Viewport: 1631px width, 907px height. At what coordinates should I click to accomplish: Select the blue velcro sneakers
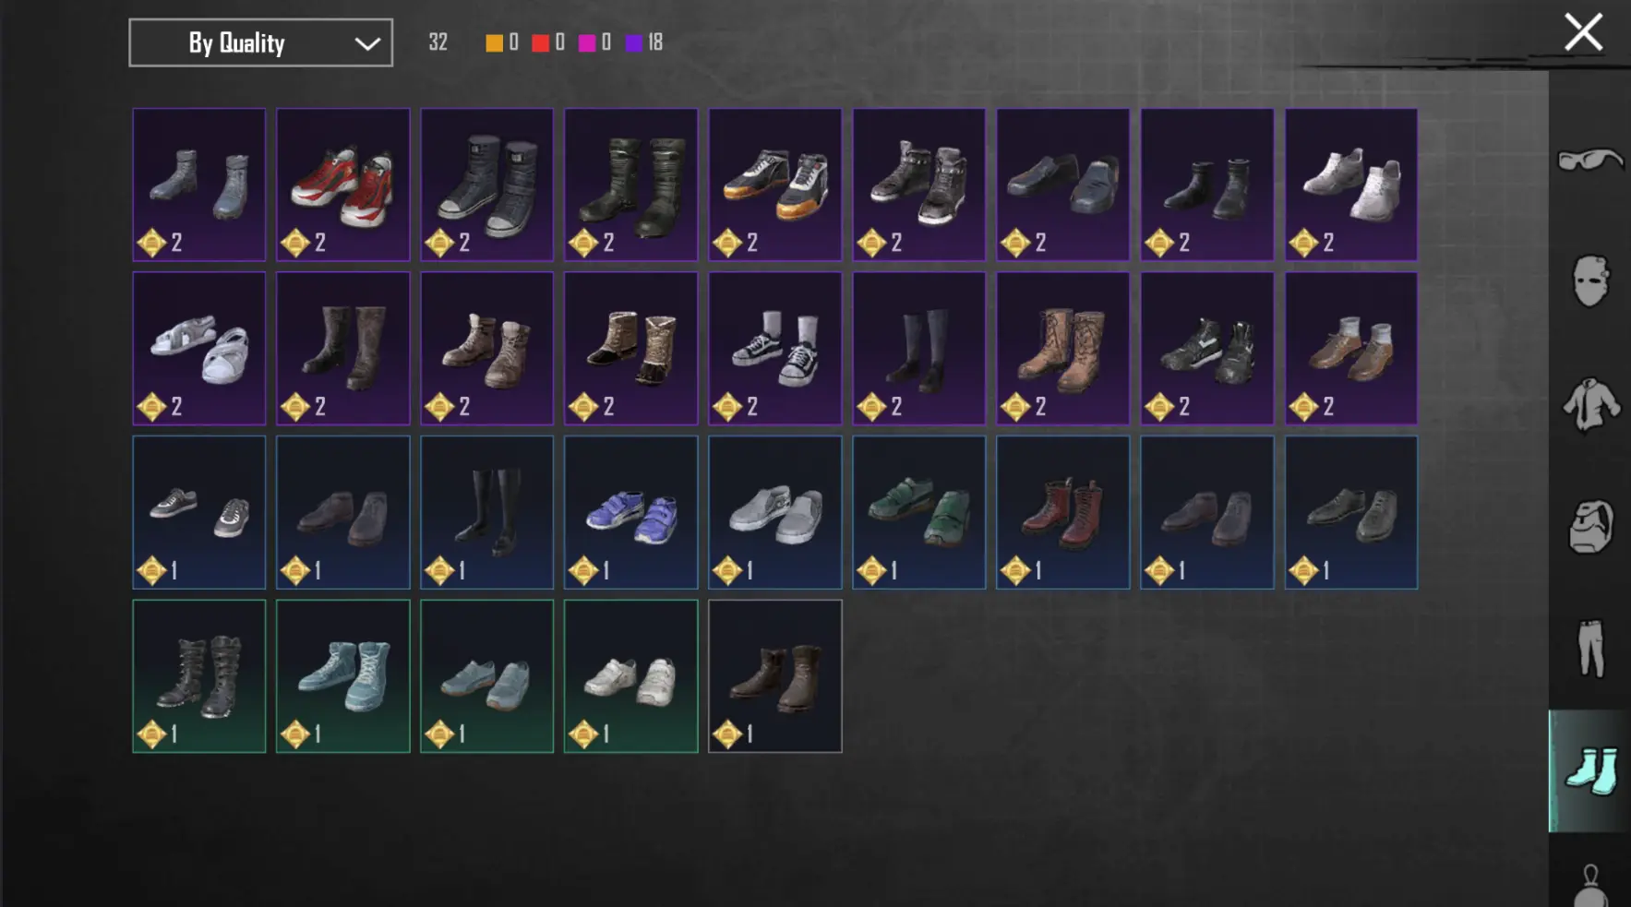(631, 512)
